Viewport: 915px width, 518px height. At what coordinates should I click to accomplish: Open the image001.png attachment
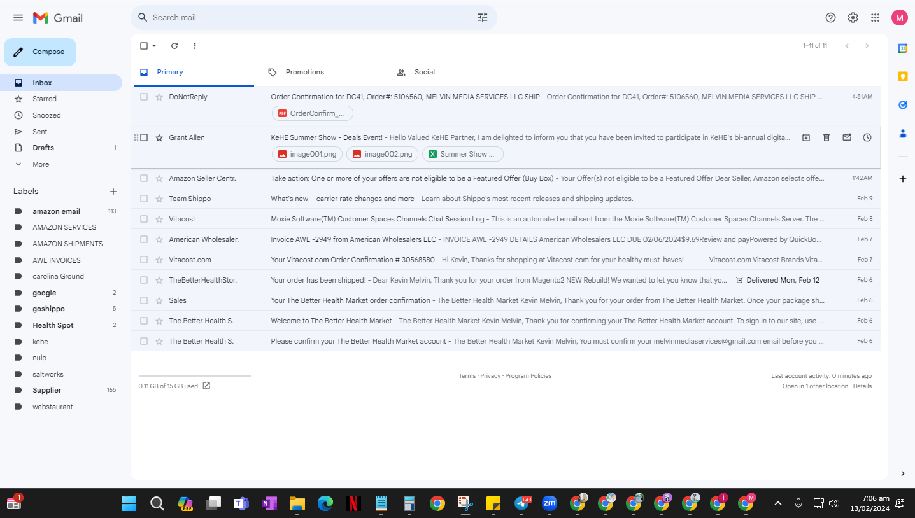tap(308, 154)
